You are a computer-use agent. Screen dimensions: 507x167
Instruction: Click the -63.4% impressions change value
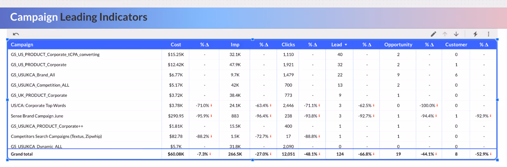262,105
